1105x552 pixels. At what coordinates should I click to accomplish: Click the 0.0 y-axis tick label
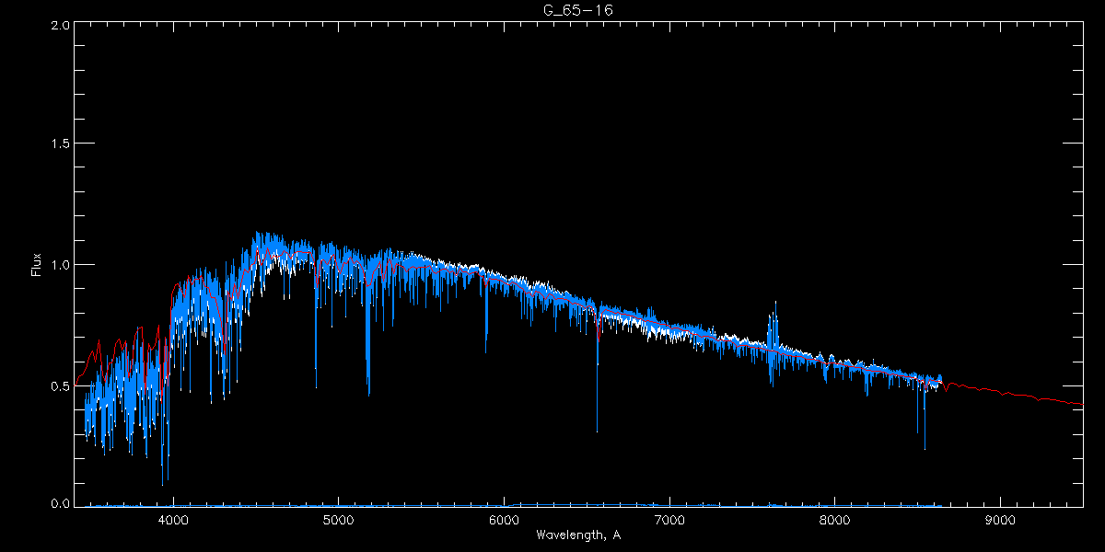(60, 504)
